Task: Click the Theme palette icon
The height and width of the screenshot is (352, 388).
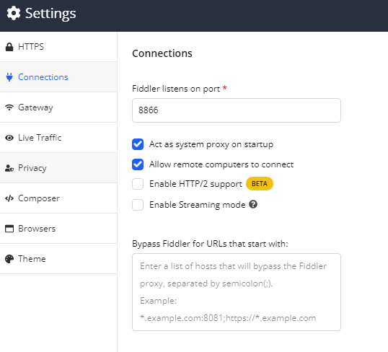Action: click(9, 259)
